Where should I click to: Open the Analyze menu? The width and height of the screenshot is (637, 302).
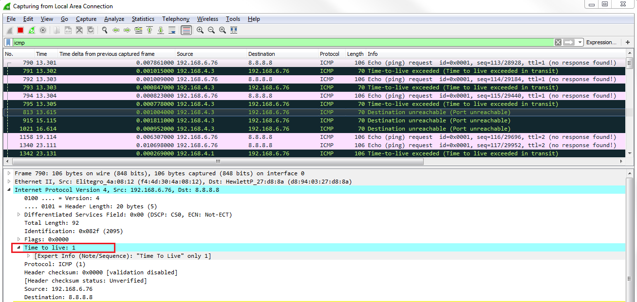(114, 19)
